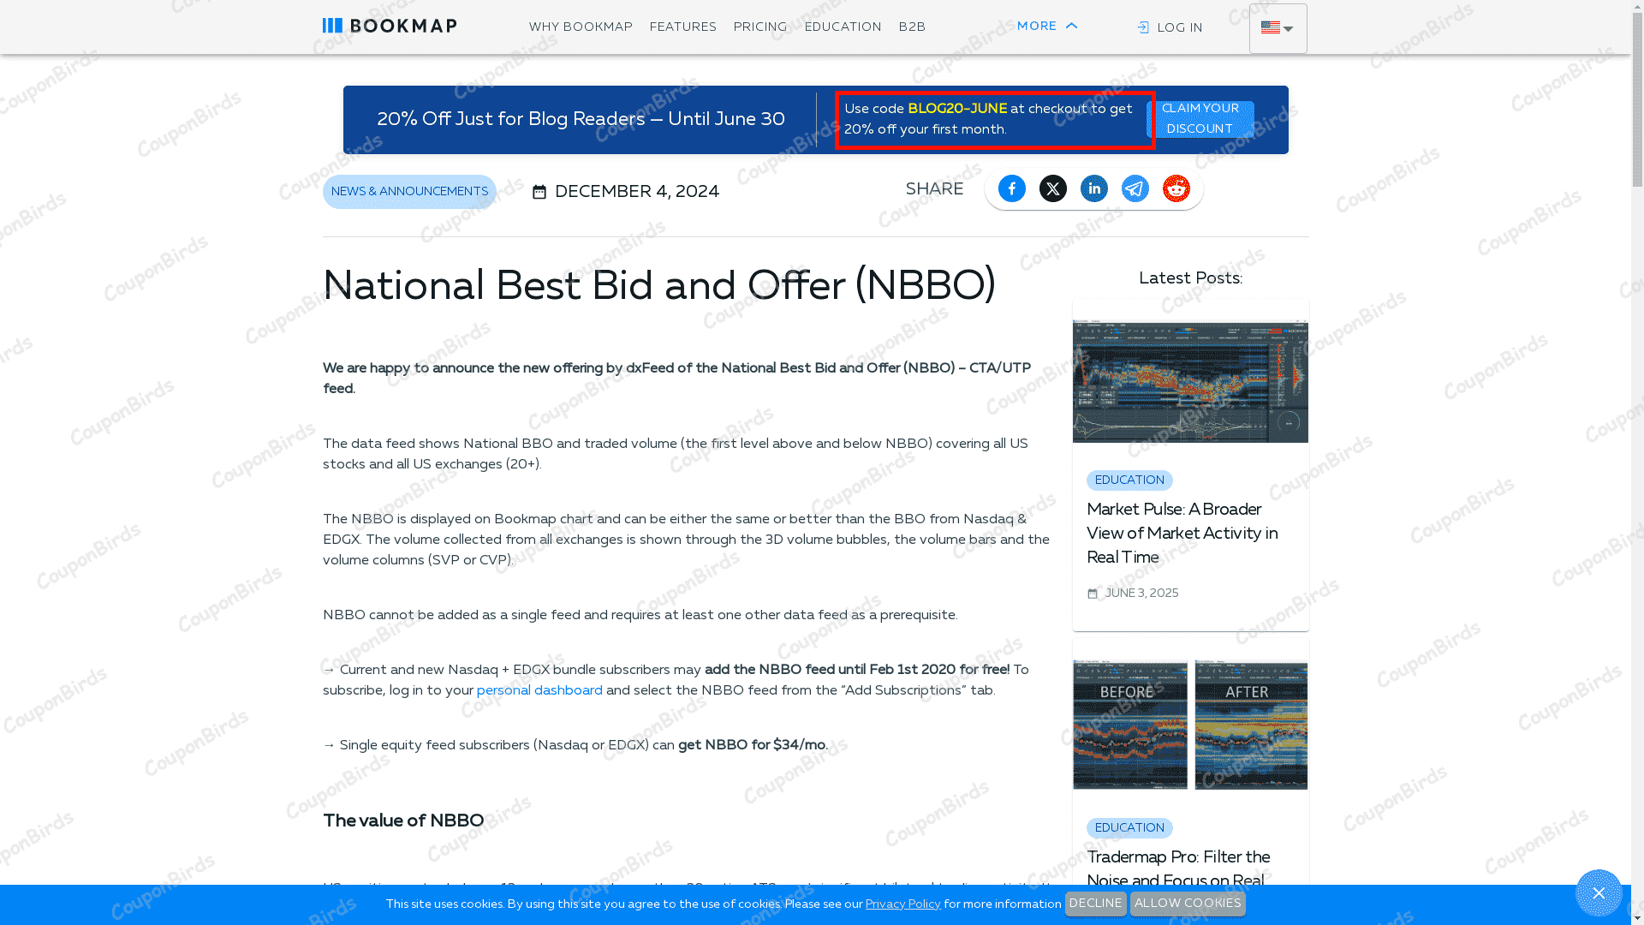Share post on Reddit
Viewport: 1644px width, 925px height.
click(x=1176, y=188)
